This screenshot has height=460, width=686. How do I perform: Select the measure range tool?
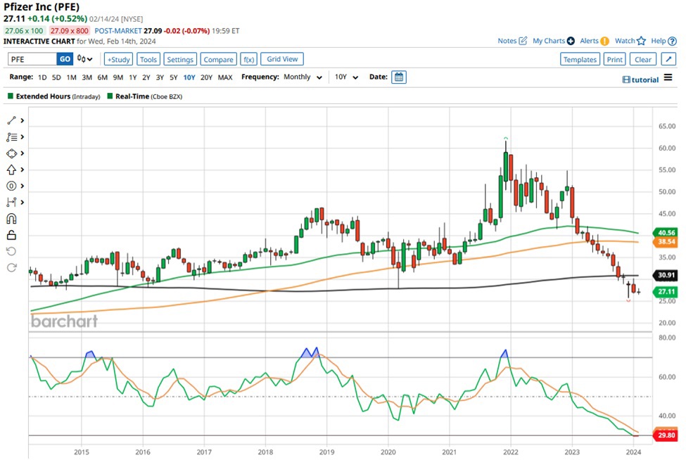pyautogui.click(x=11, y=202)
